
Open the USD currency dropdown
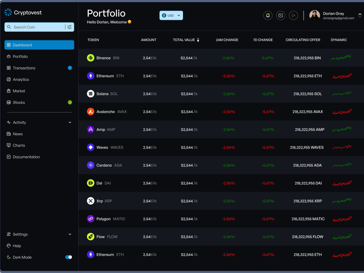point(171,16)
